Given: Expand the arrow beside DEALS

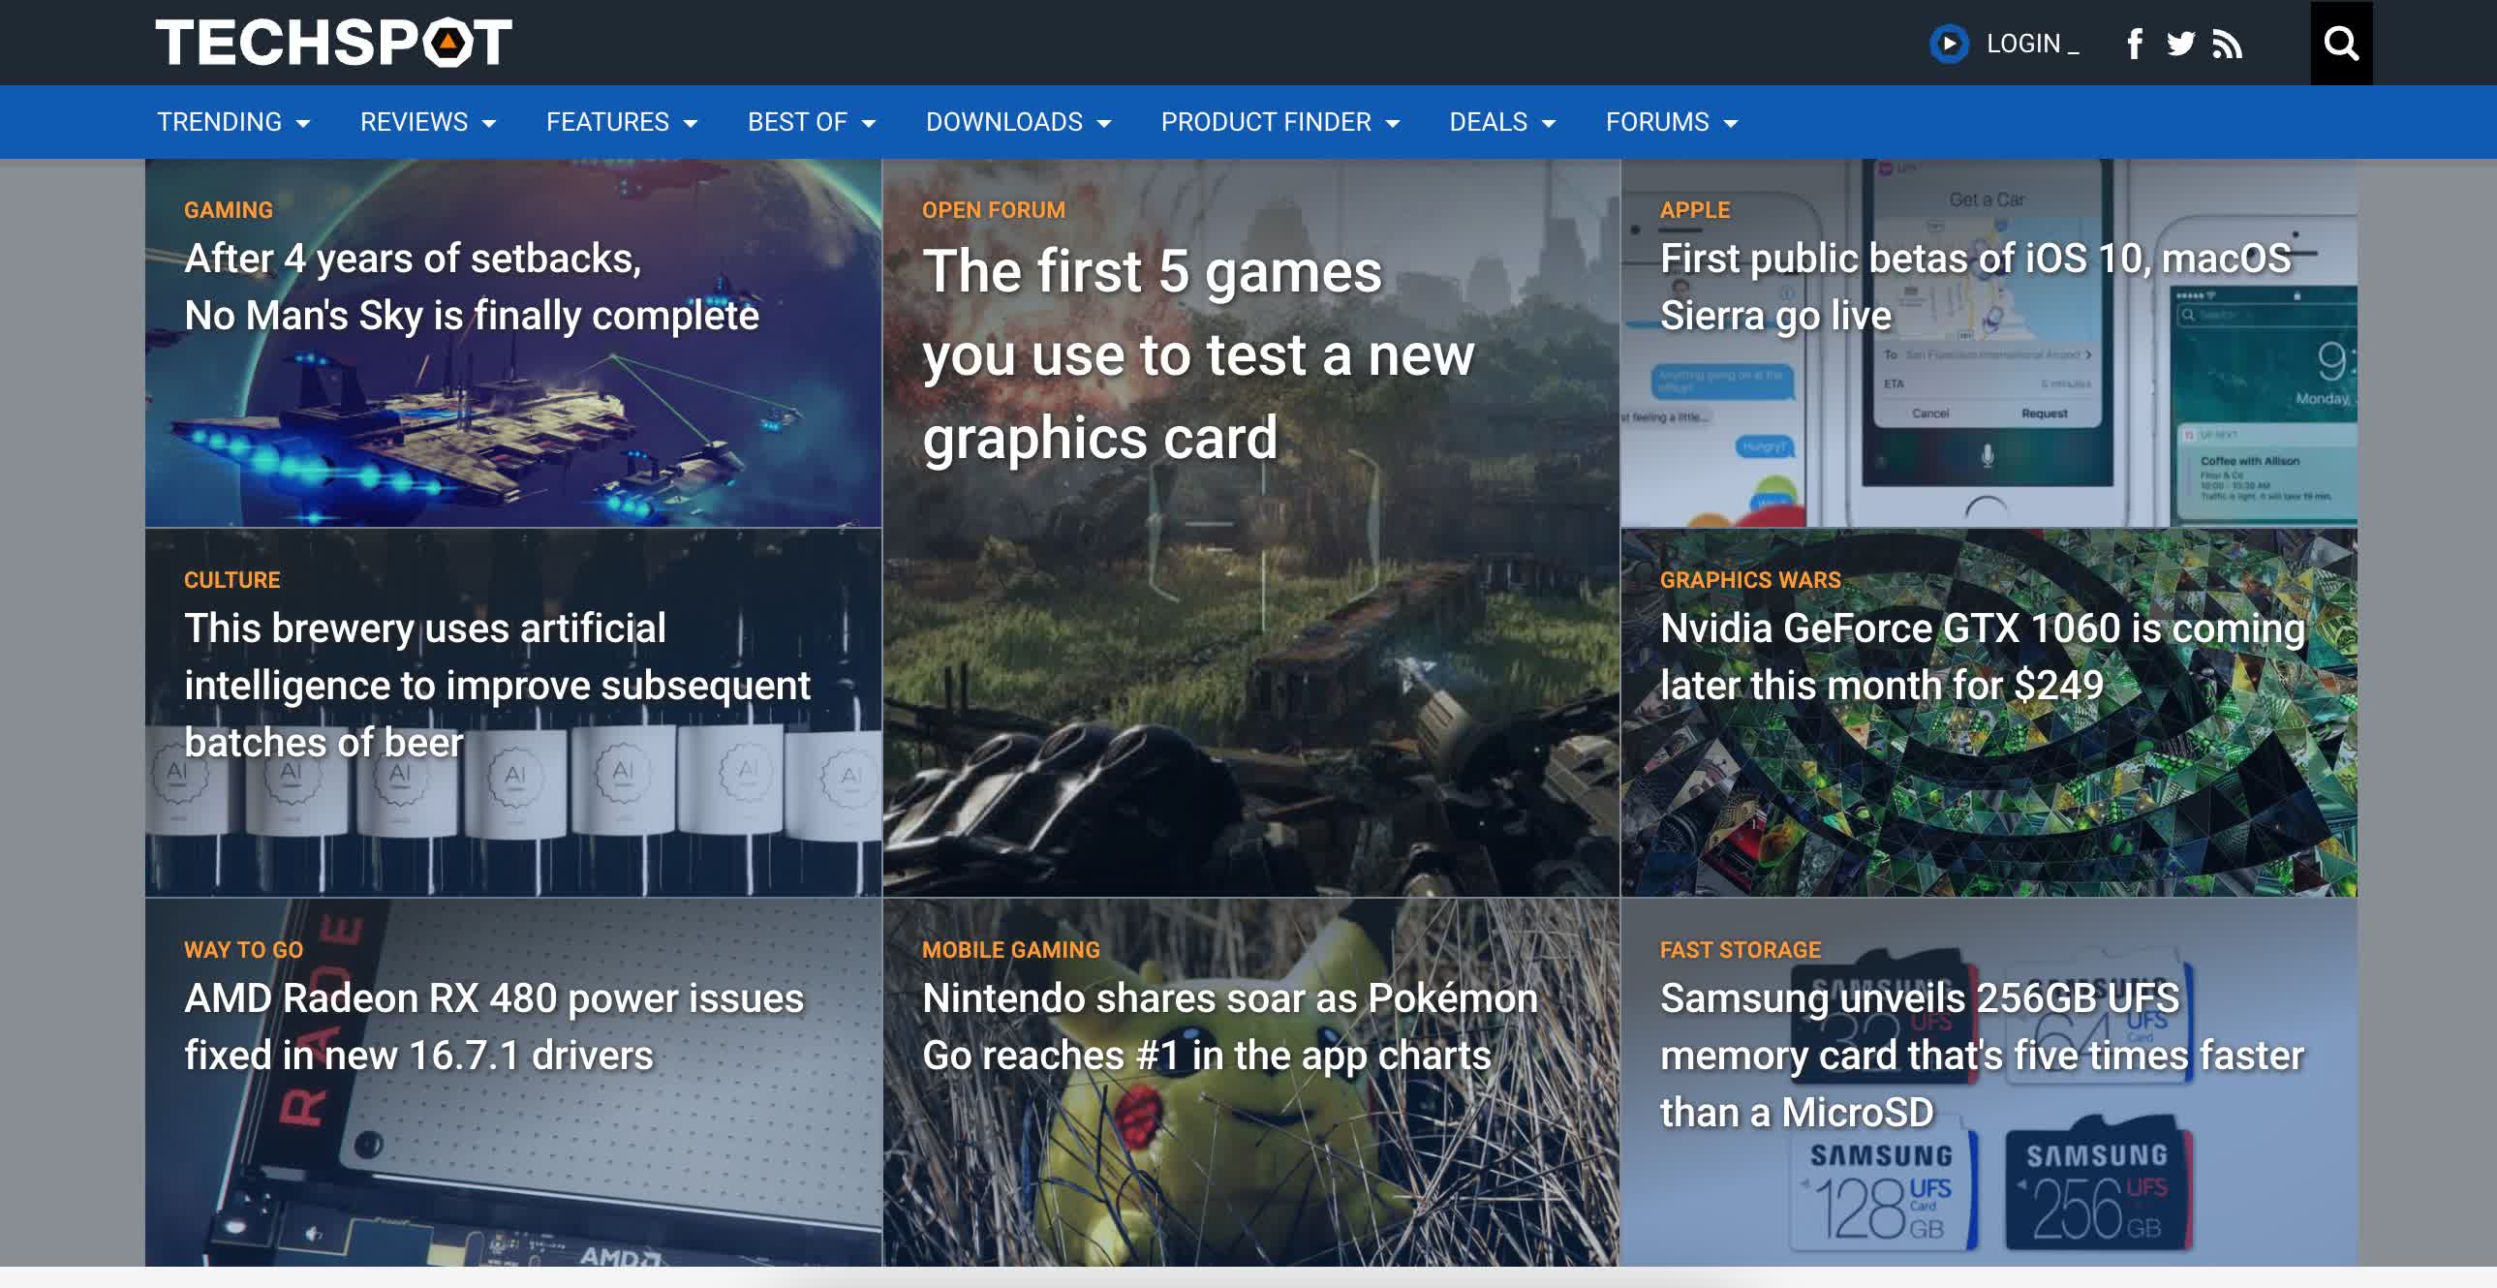Looking at the screenshot, I should click(x=1548, y=124).
